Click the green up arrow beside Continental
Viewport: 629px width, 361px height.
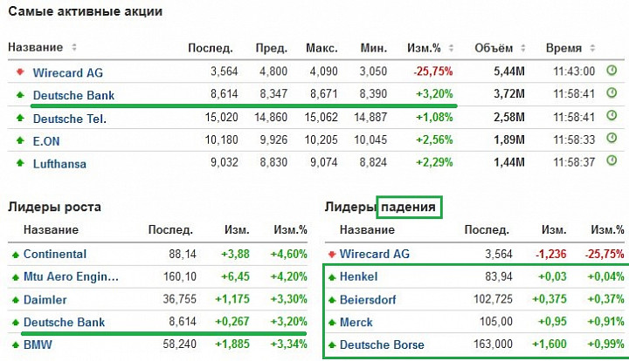15,255
